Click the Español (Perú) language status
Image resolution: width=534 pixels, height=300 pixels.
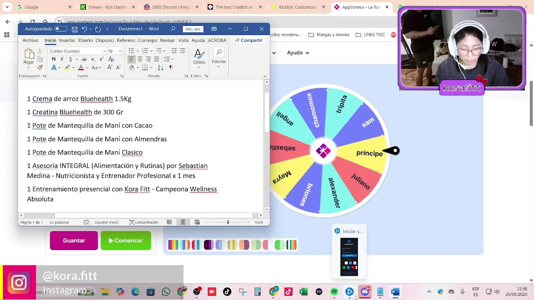(x=106, y=222)
